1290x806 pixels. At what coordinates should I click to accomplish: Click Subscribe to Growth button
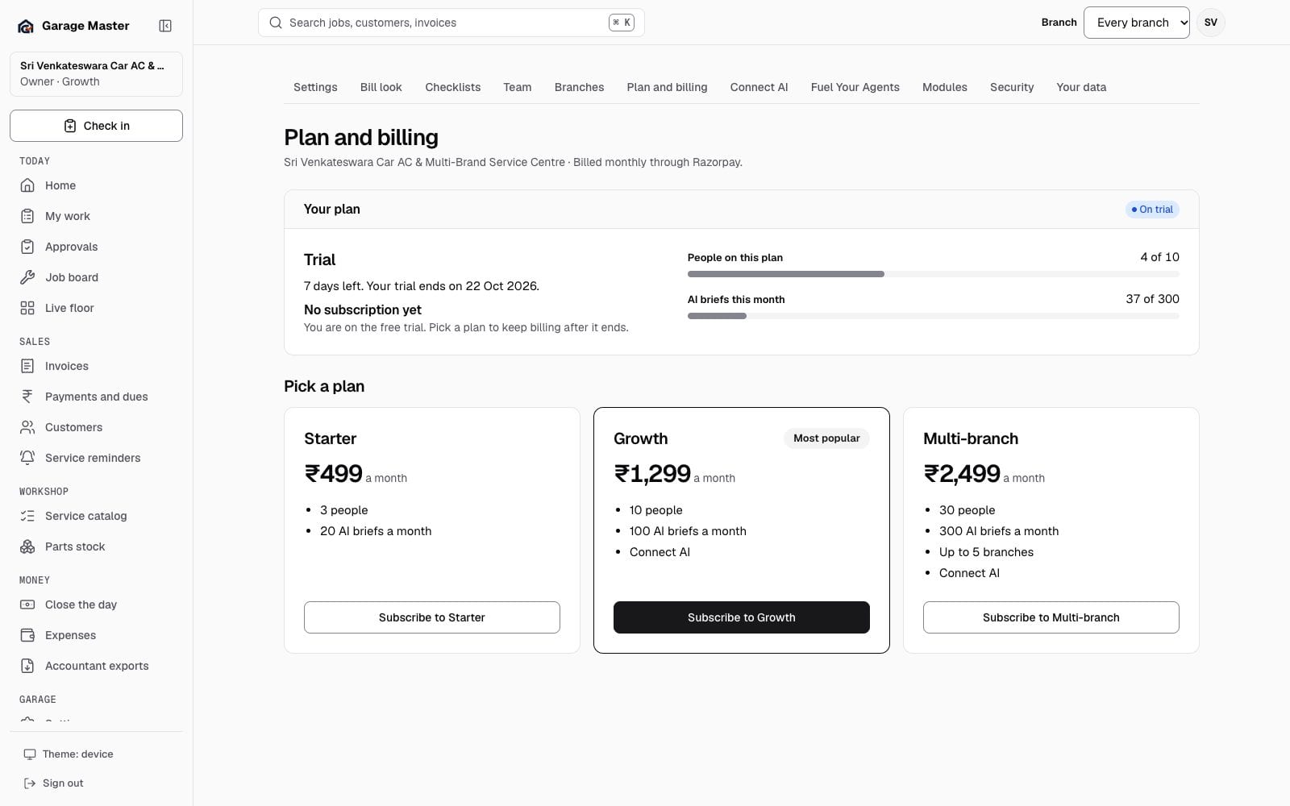pos(741,617)
